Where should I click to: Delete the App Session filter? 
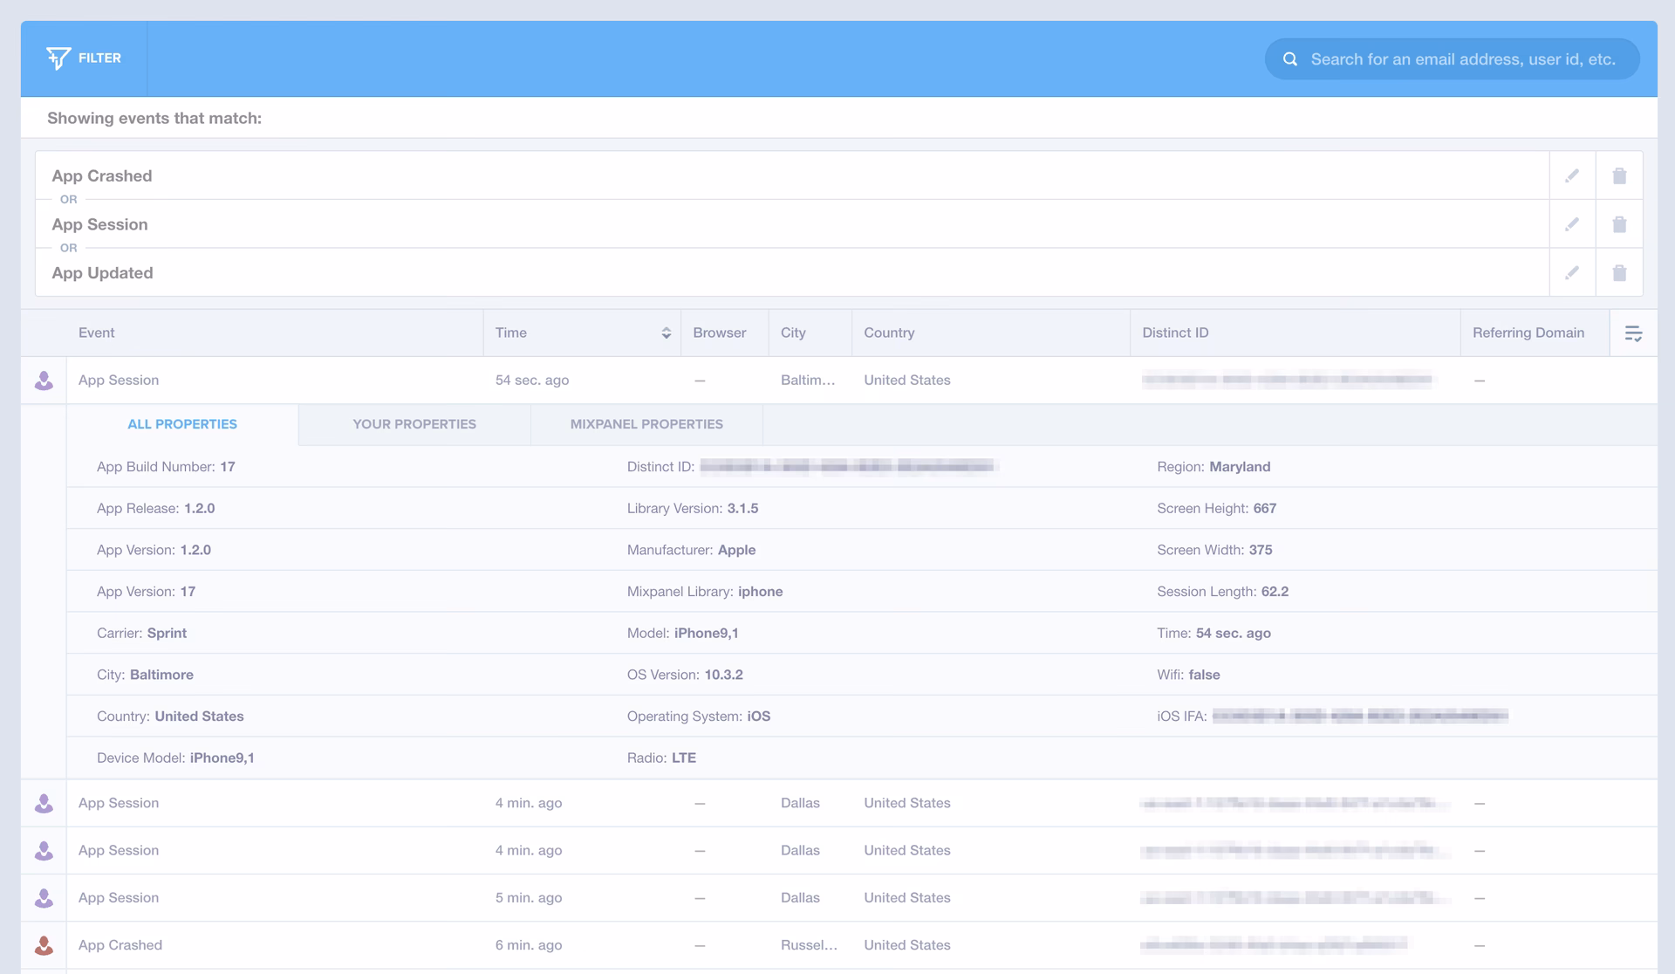(1619, 224)
